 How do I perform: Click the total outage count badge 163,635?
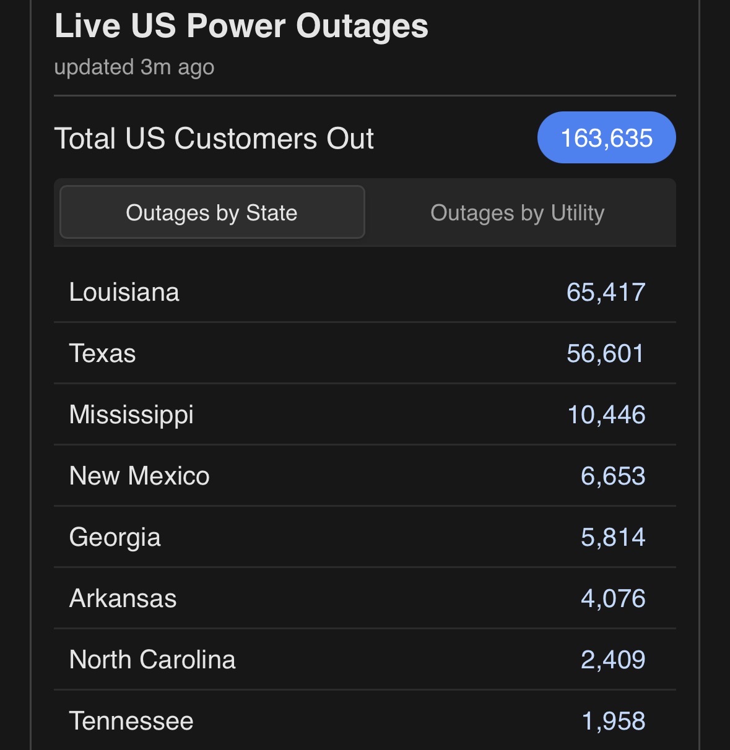click(606, 138)
